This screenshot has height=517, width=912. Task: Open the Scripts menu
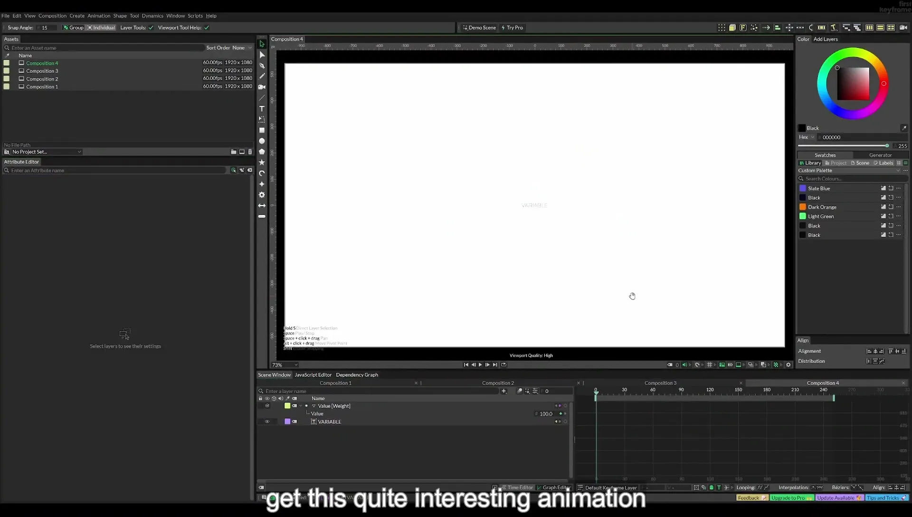[x=195, y=16]
